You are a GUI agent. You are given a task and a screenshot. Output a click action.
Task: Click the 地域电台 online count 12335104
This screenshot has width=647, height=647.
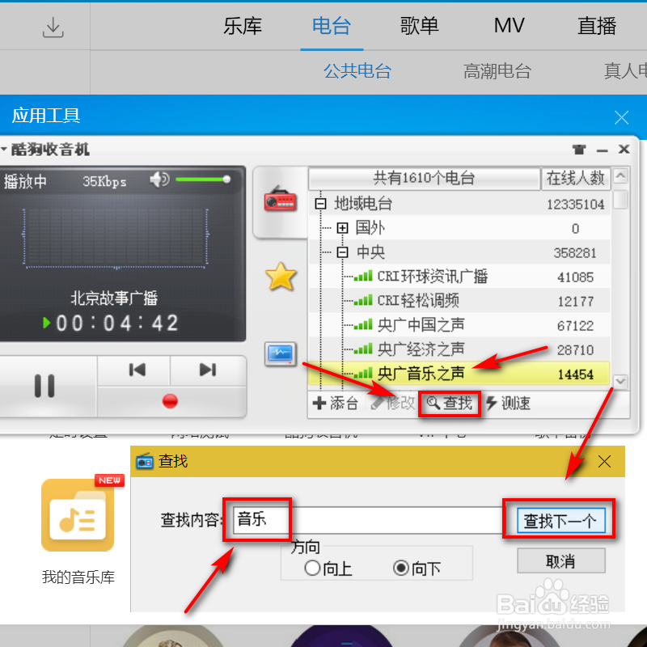pyautogui.click(x=575, y=205)
